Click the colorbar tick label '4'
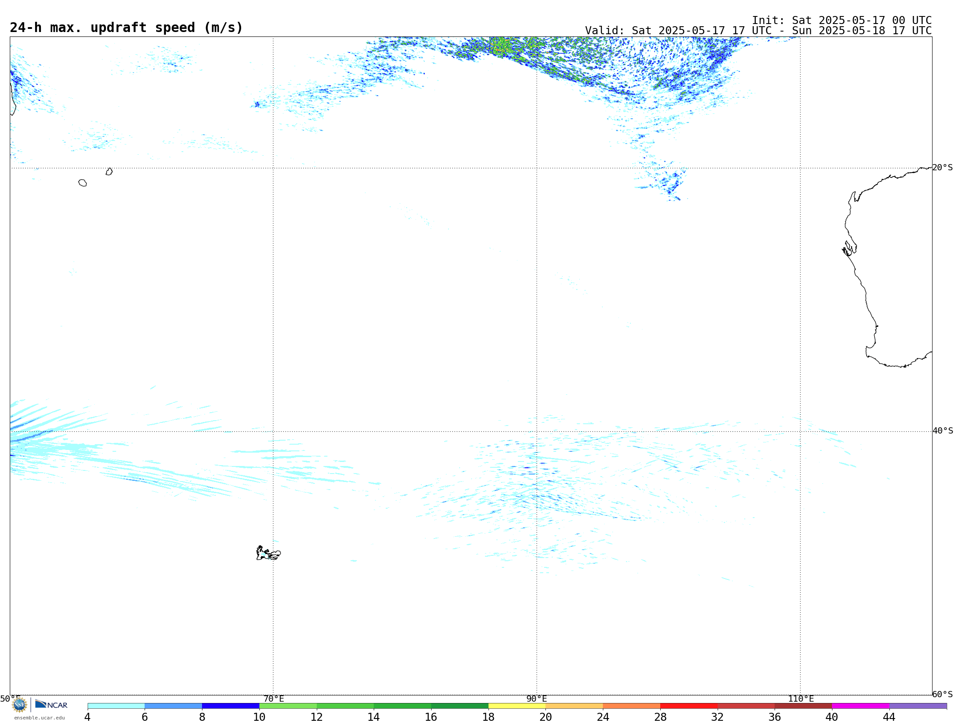 (87, 717)
